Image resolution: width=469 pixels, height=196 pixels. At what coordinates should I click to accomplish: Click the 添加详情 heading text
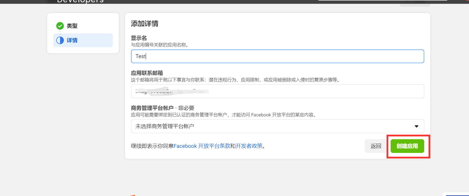(145, 24)
